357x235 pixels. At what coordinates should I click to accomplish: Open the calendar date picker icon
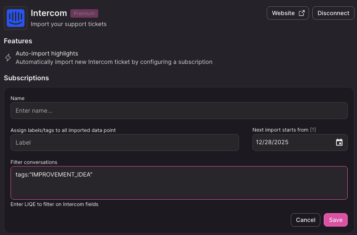(x=339, y=143)
